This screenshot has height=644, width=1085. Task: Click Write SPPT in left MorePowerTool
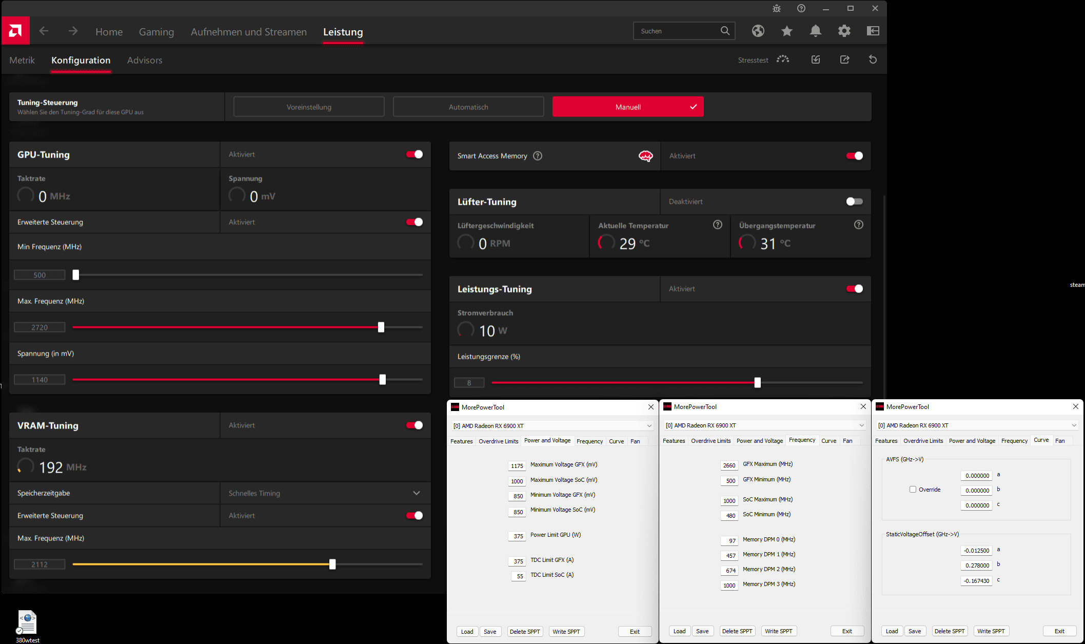click(566, 632)
